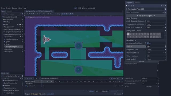Collapse the EnemyShip node children

coord(3,37)
